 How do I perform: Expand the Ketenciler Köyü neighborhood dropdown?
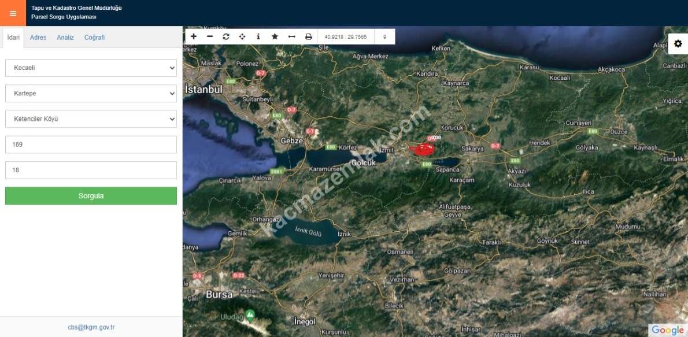(91, 119)
